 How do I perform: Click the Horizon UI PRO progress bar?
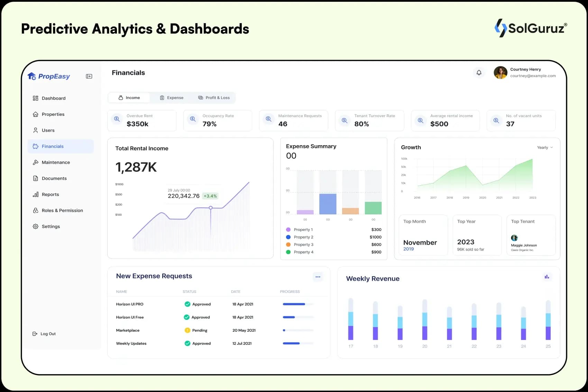(298, 304)
